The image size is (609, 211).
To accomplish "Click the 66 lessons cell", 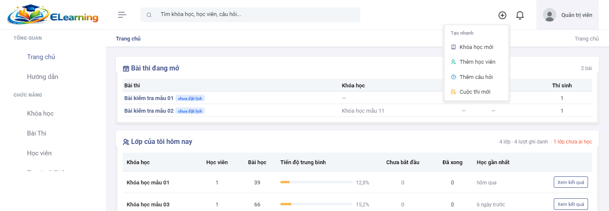I will [x=257, y=205].
